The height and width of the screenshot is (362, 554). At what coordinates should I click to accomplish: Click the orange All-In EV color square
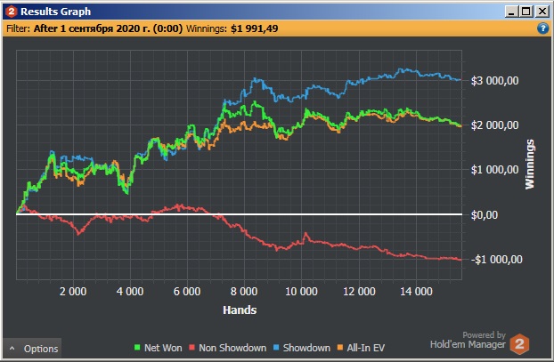coord(340,348)
